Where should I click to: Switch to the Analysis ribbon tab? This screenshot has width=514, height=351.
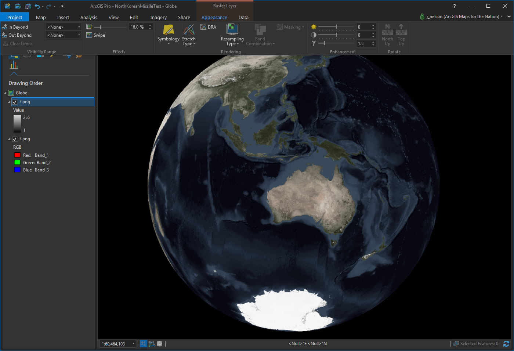point(89,17)
